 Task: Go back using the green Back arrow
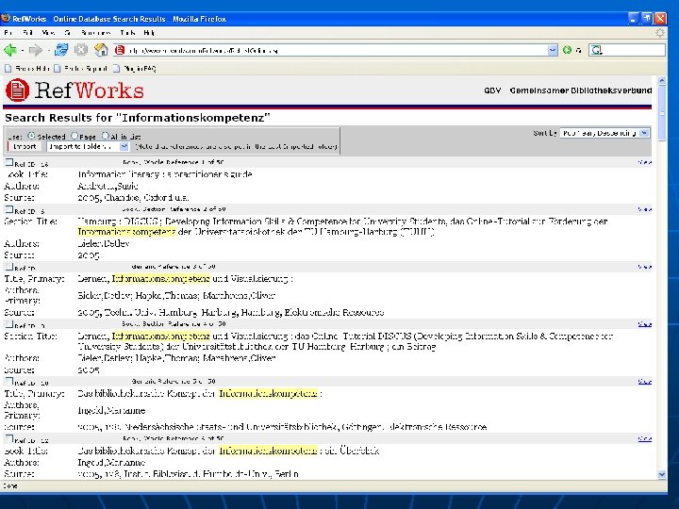click(x=10, y=51)
